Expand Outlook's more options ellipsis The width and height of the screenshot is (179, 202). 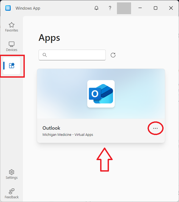tap(155, 128)
